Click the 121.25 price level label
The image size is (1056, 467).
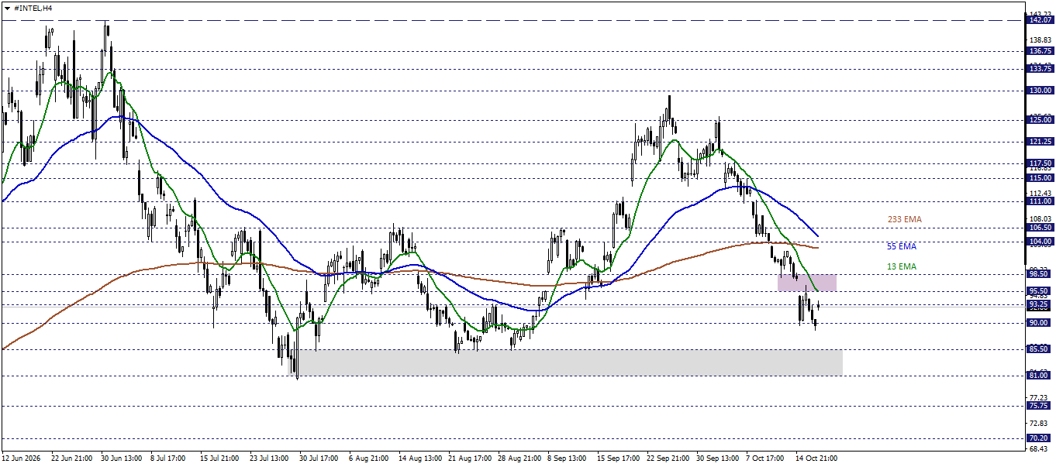tap(1039, 142)
